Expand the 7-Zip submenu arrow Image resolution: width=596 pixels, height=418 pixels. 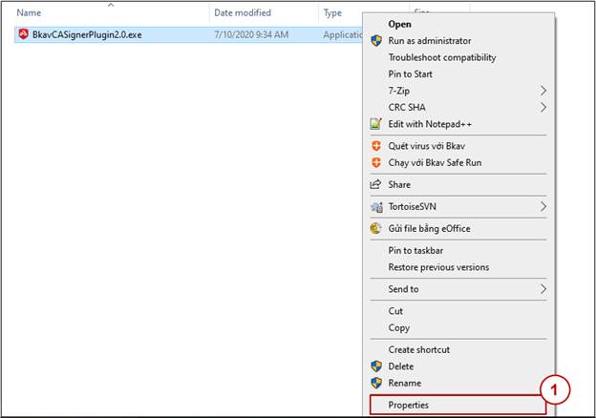coord(543,91)
